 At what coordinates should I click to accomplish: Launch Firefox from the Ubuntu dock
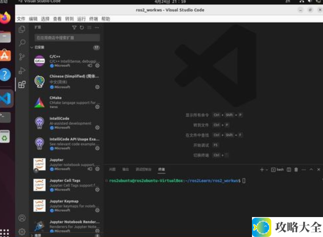[x=6, y=18]
